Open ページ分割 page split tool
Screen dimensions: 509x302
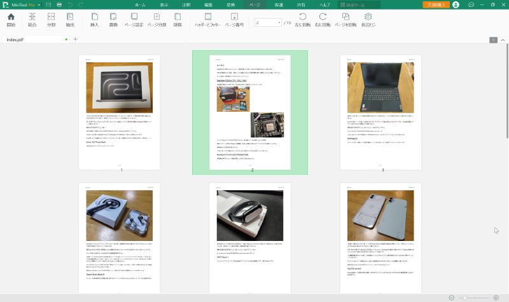(157, 20)
